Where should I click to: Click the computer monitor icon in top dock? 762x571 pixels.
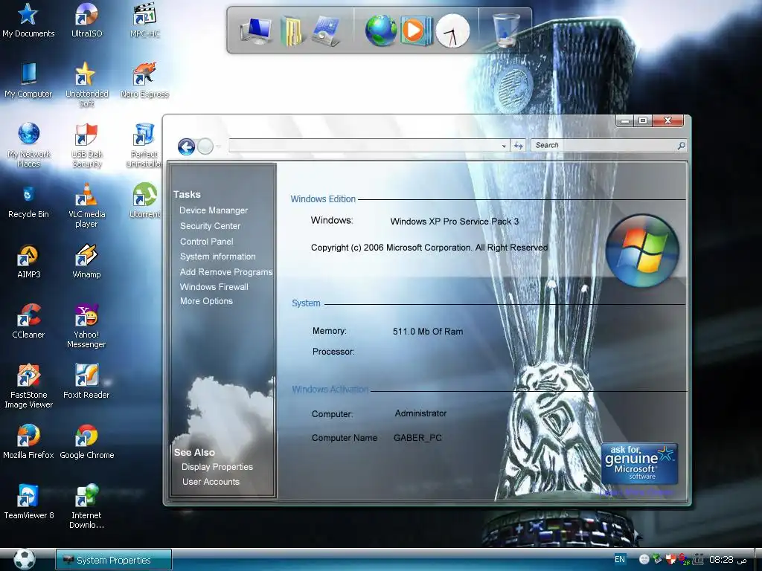click(256, 30)
